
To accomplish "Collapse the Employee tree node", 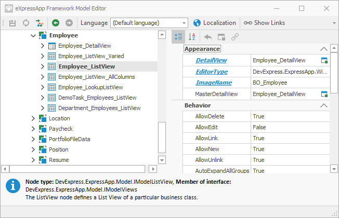I will (33, 35).
